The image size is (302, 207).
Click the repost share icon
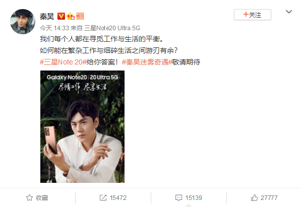tap(103, 198)
